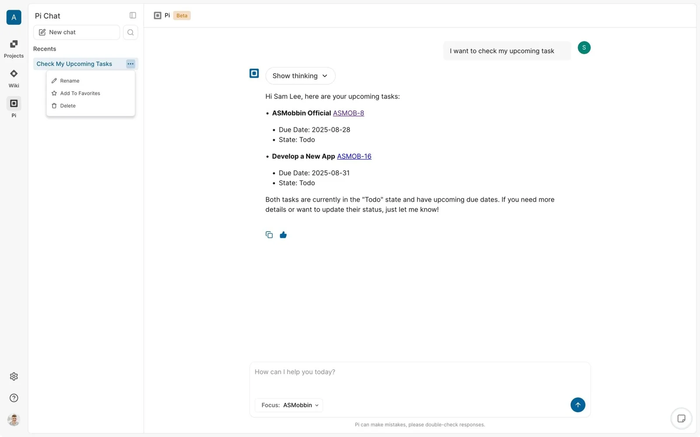Click the search chats magnifier icon
The image size is (700, 437).
[x=130, y=32]
